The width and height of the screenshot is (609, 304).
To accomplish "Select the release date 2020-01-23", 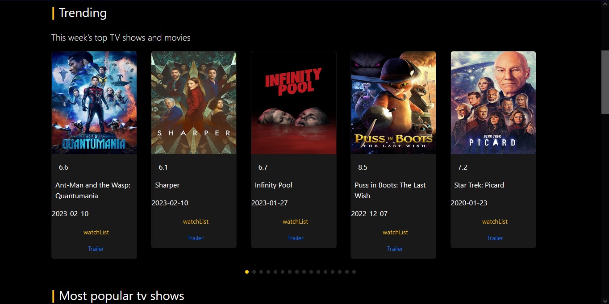I will click(469, 203).
